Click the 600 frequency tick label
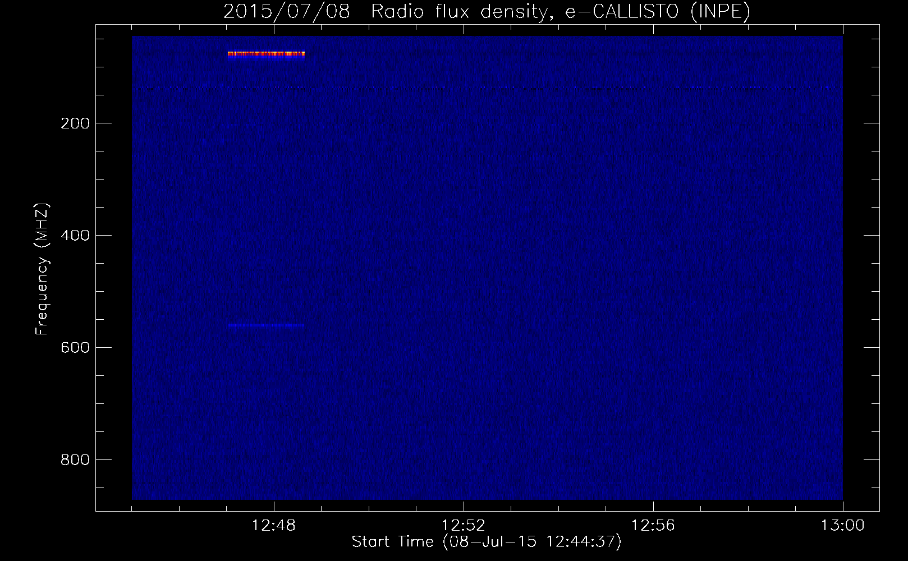Image resolution: width=908 pixels, height=561 pixels. pyautogui.click(x=75, y=348)
